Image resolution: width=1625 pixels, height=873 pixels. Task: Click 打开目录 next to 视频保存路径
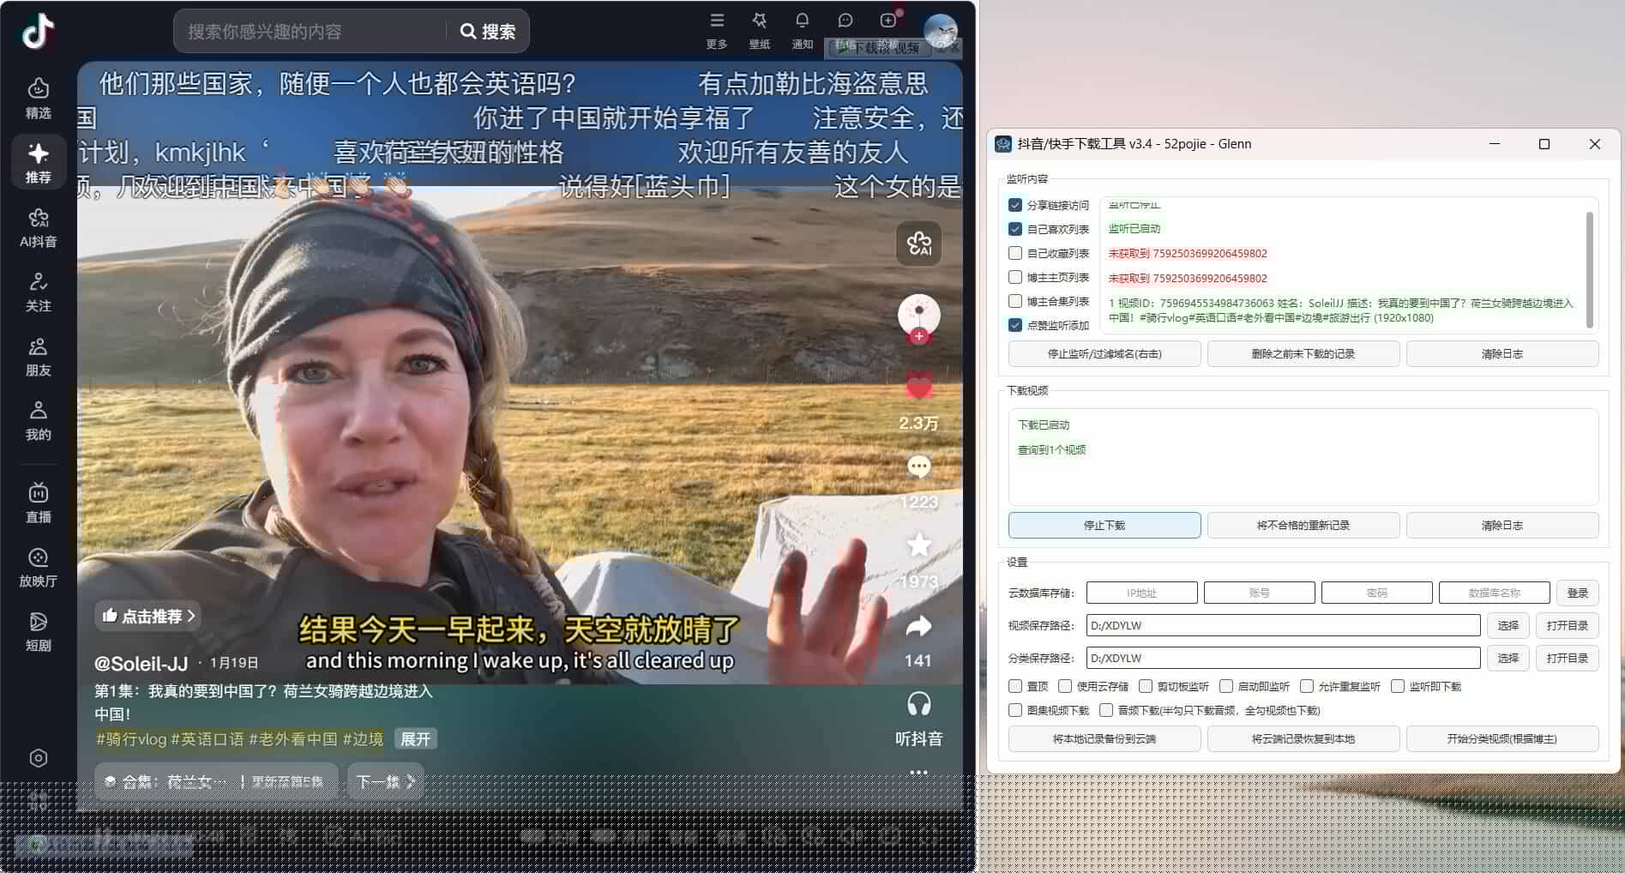pos(1567,625)
